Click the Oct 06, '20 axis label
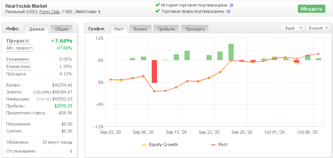The height and width of the screenshot is (158, 333). point(307,132)
